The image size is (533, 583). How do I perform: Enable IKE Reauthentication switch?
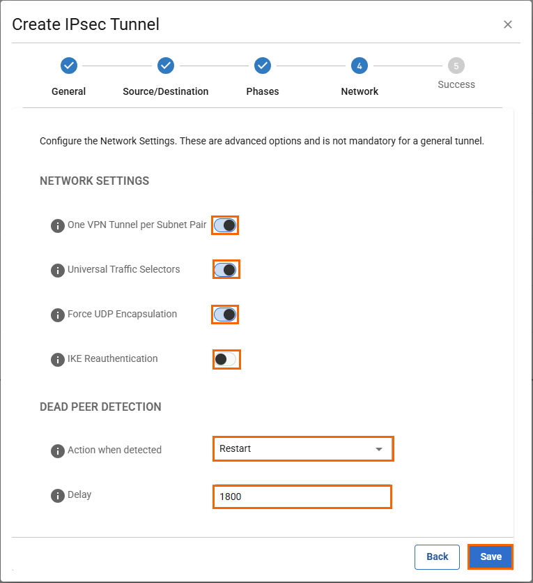pos(226,359)
